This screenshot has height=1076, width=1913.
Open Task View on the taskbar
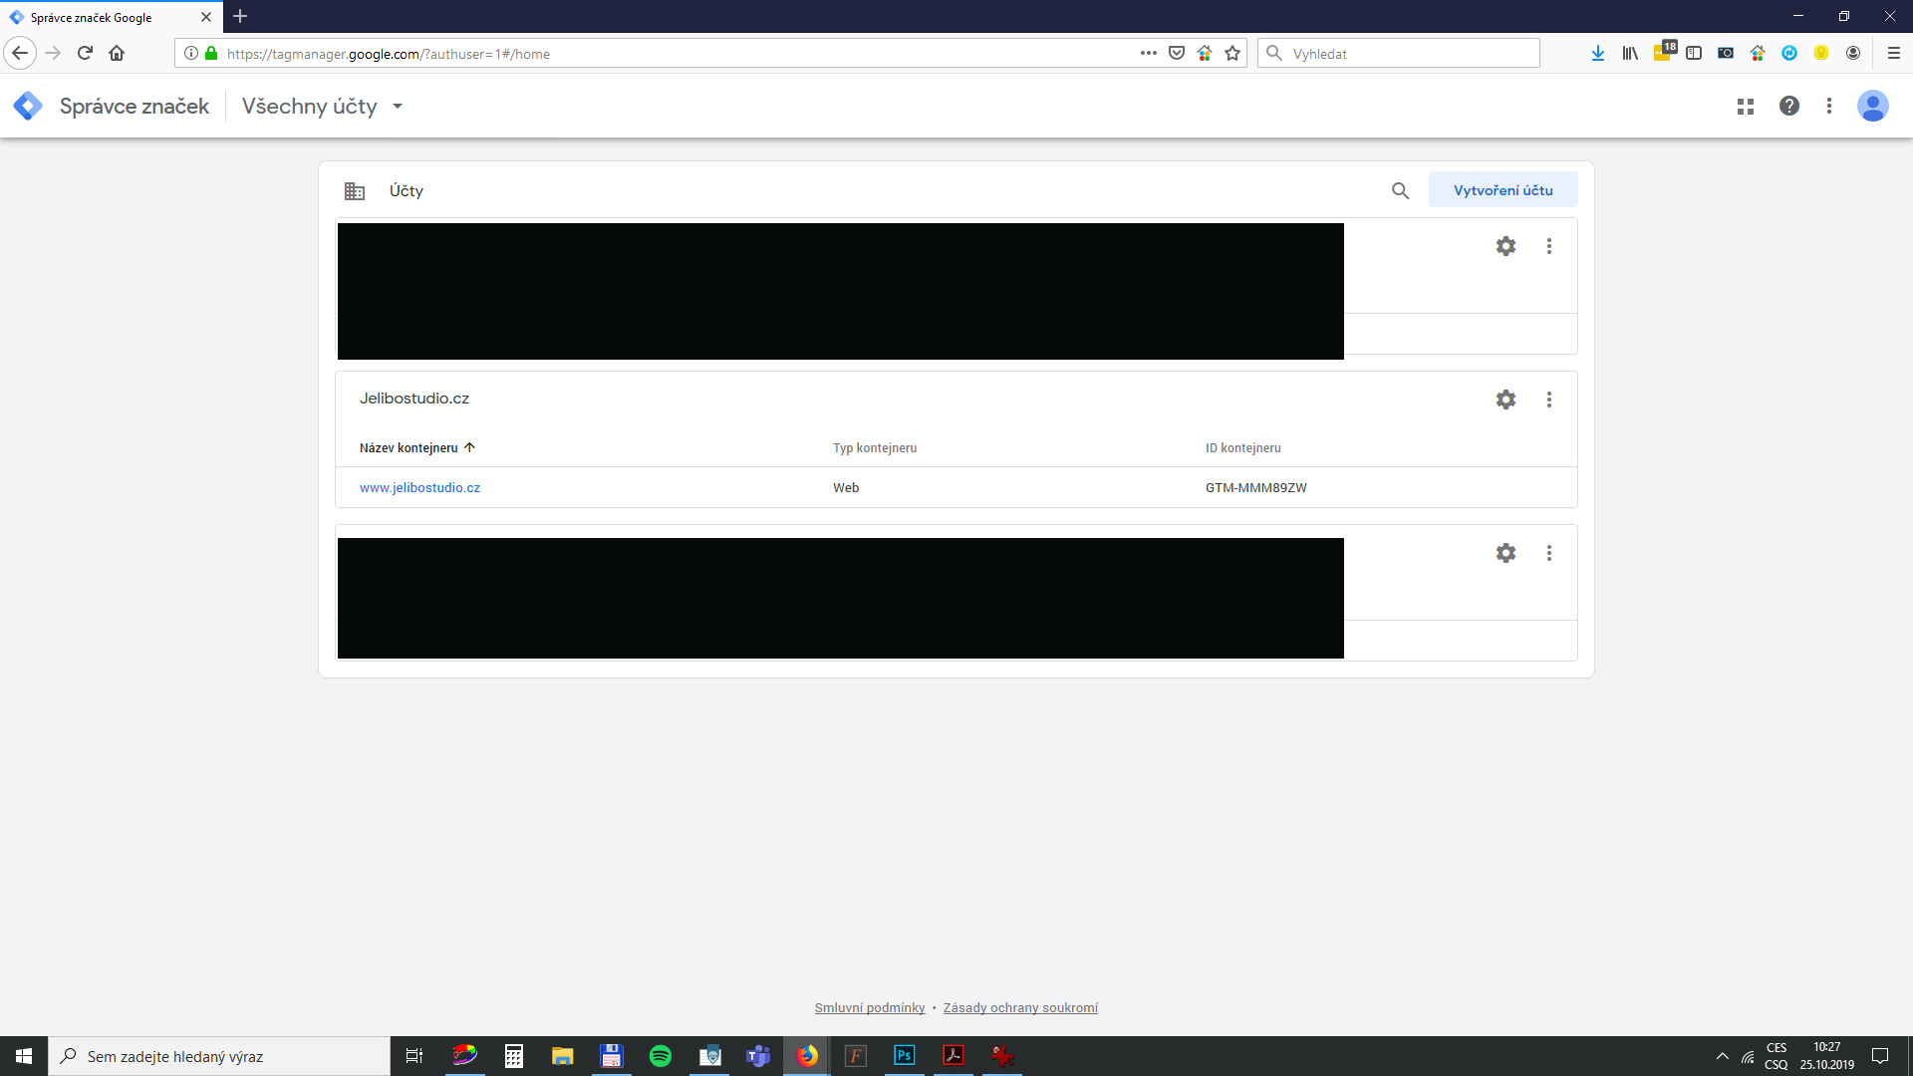(414, 1056)
